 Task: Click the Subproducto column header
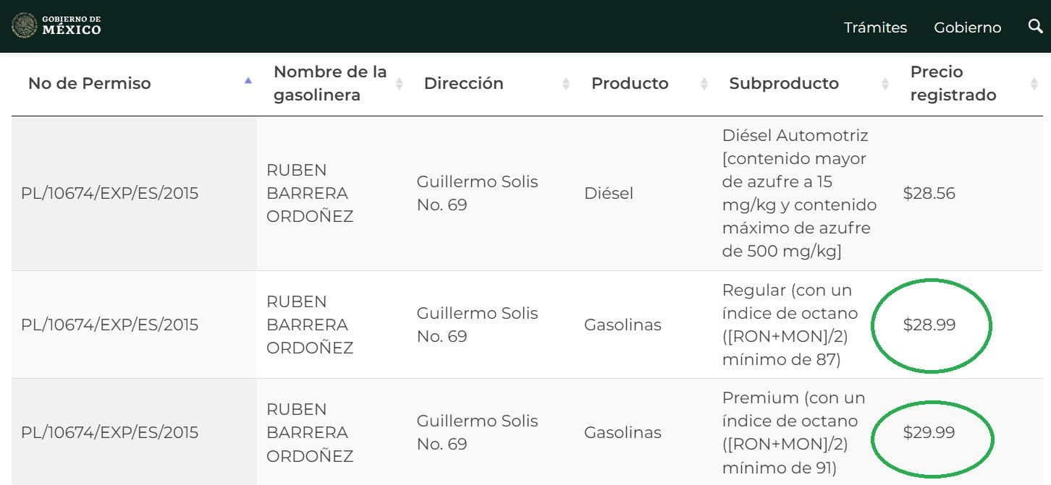[784, 83]
